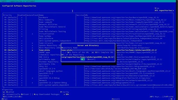Viewport: 178px width, 100px height.
Task: Click the horizontal scrollbar below table
Action: pos(78,87)
